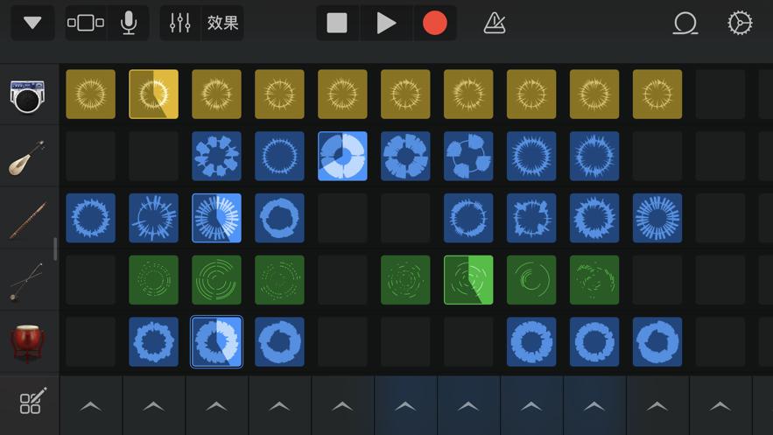Image resolution: width=773 pixels, height=435 pixels.
Task: Open the settings gear
Action: click(x=740, y=24)
